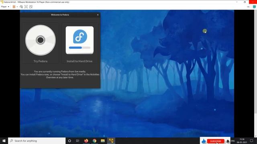Open the Windows Start menu
This screenshot has height=144, width=257.
click(x=4, y=141)
